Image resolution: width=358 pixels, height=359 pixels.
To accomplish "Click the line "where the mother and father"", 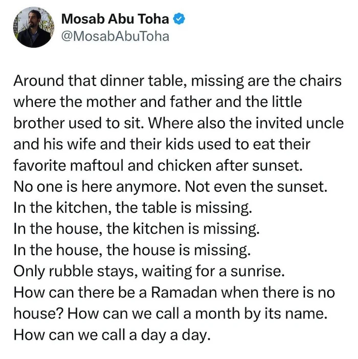I will point(157,101).
